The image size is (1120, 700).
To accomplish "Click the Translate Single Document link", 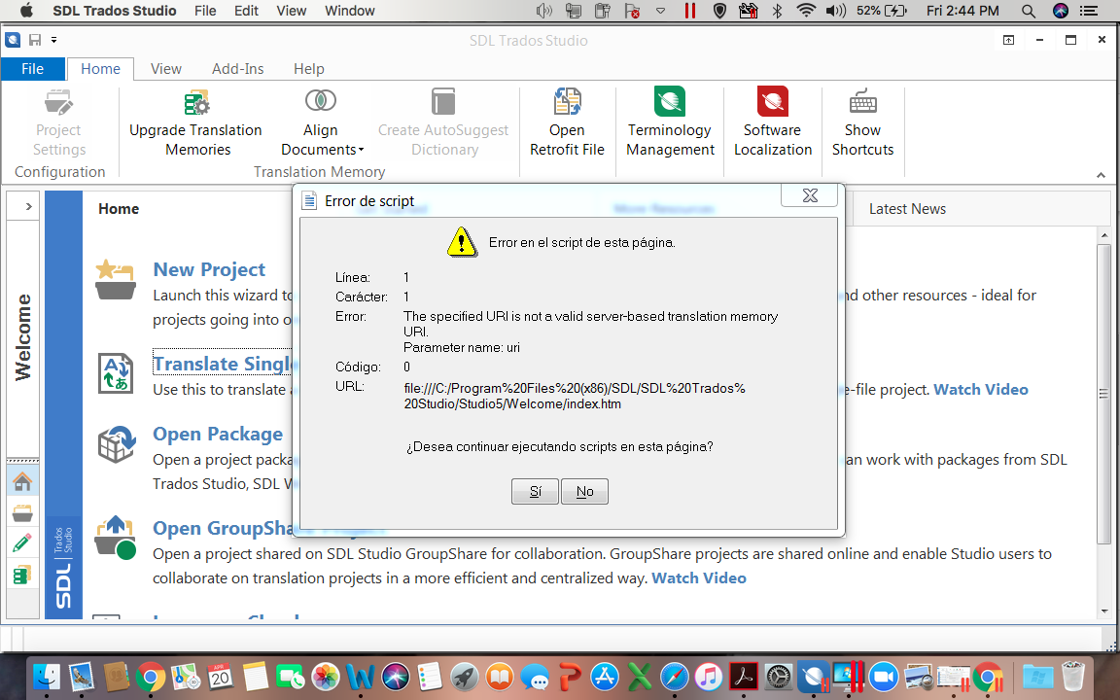I will click(x=223, y=364).
